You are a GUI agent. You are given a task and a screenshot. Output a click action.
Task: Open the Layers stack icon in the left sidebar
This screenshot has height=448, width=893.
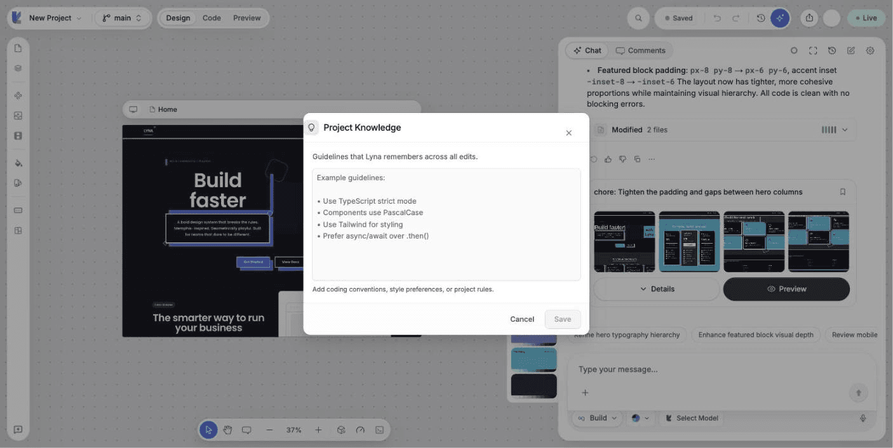tap(18, 68)
